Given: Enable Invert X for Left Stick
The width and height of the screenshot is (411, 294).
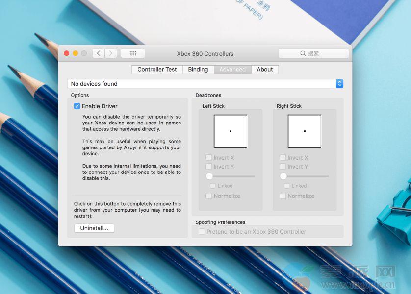Looking at the screenshot, I should pyautogui.click(x=209, y=158).
